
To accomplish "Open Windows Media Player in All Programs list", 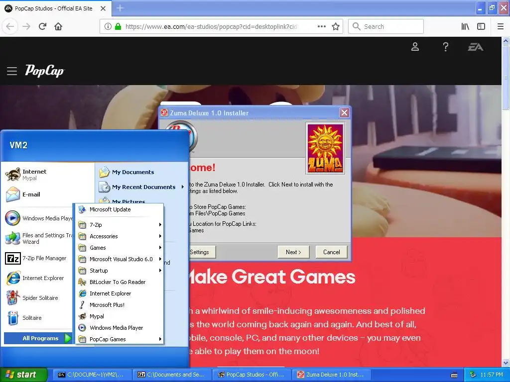I will pos(120,328).
